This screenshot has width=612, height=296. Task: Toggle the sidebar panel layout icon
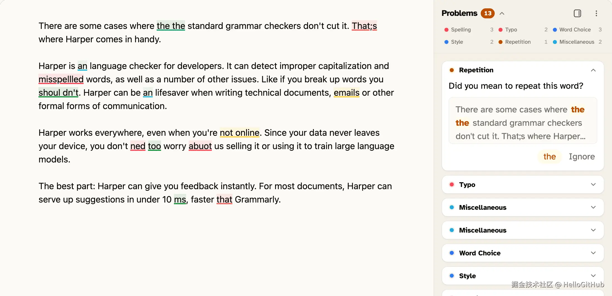click(x=577, y=13)
